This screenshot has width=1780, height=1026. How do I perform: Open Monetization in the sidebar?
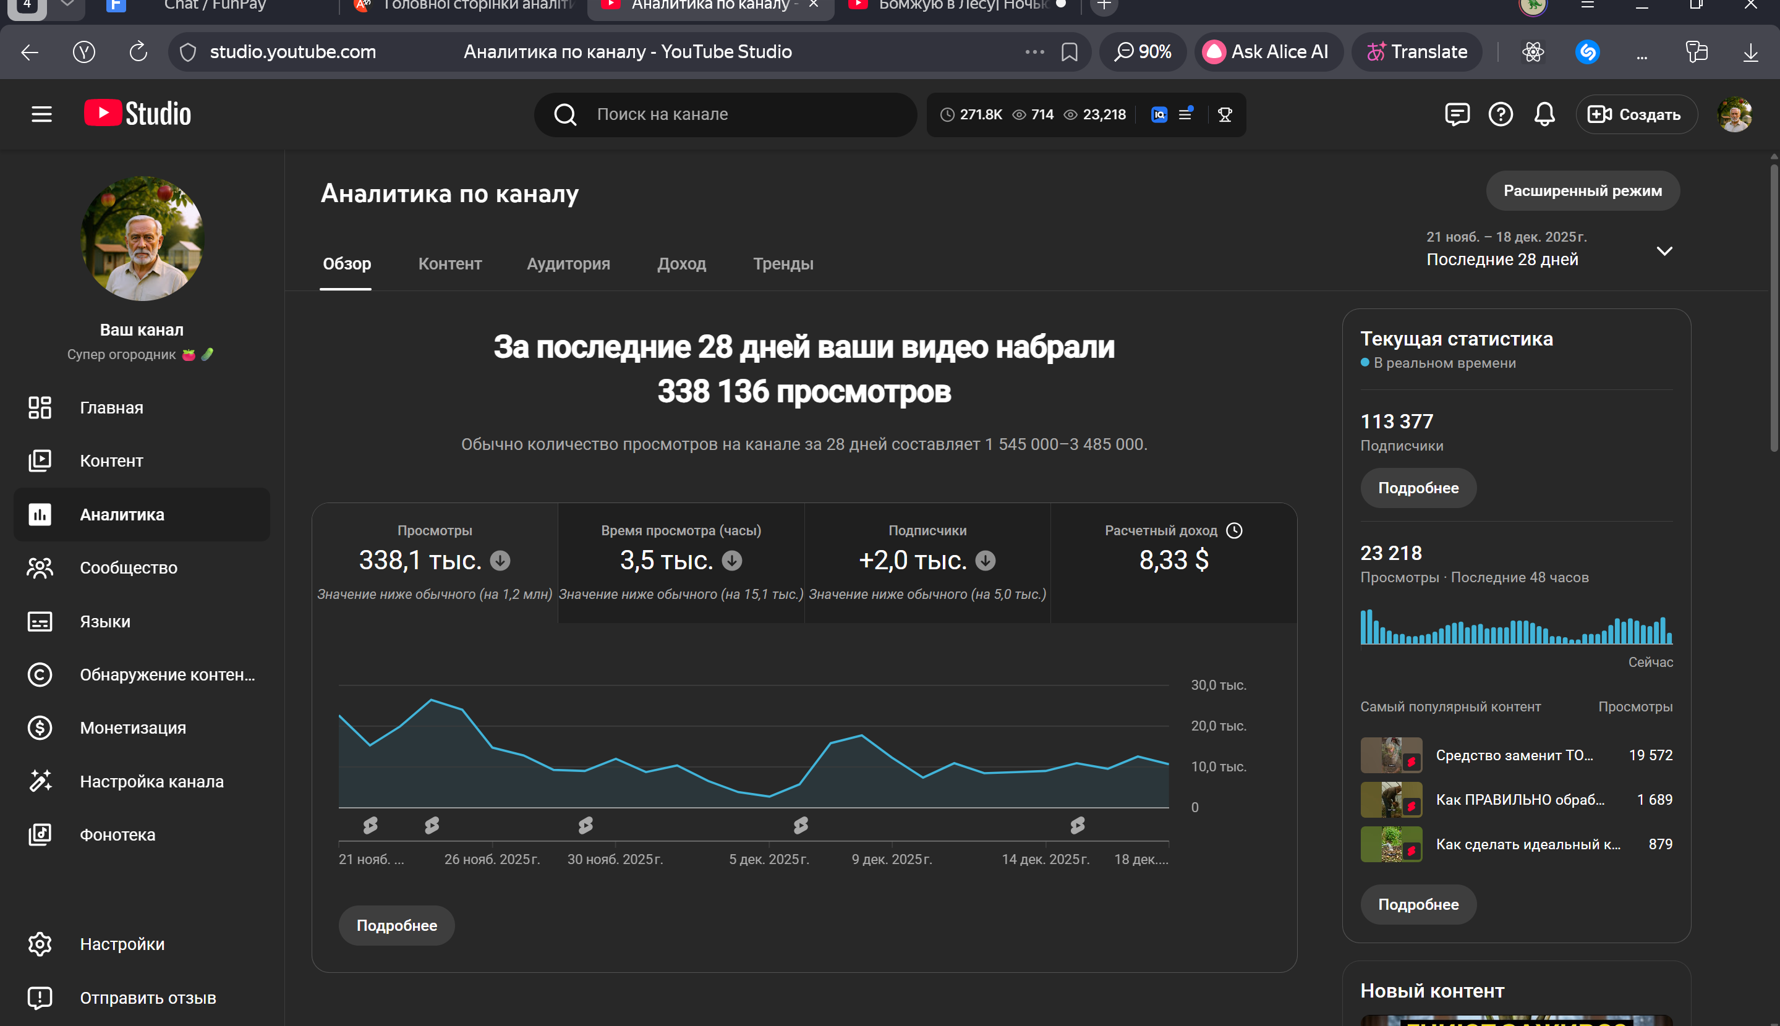click(x=132, y=728)
